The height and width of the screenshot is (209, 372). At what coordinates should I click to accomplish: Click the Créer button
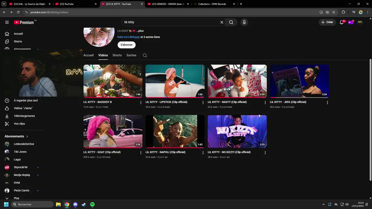click(x=328, y=22)
